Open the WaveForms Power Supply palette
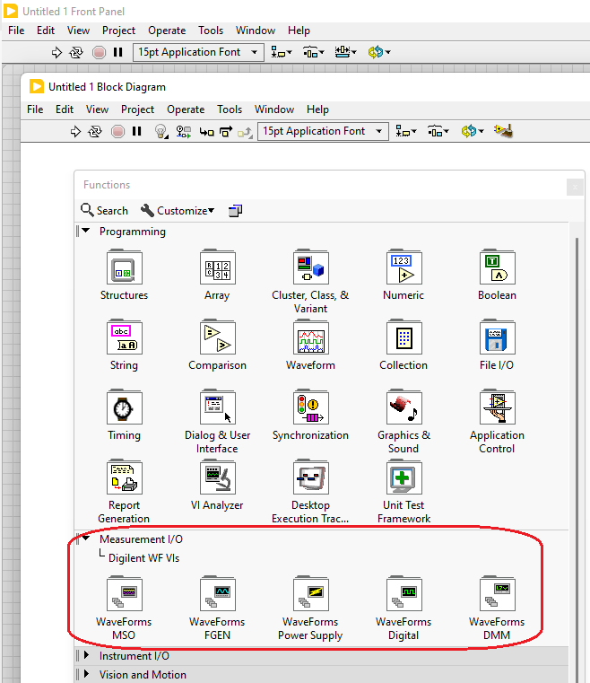 click(310, 595)
